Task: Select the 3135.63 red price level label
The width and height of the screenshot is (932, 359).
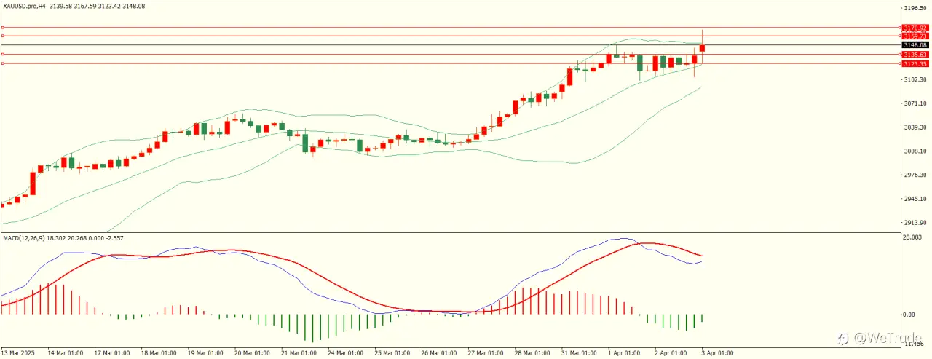Action: (915, 55)
